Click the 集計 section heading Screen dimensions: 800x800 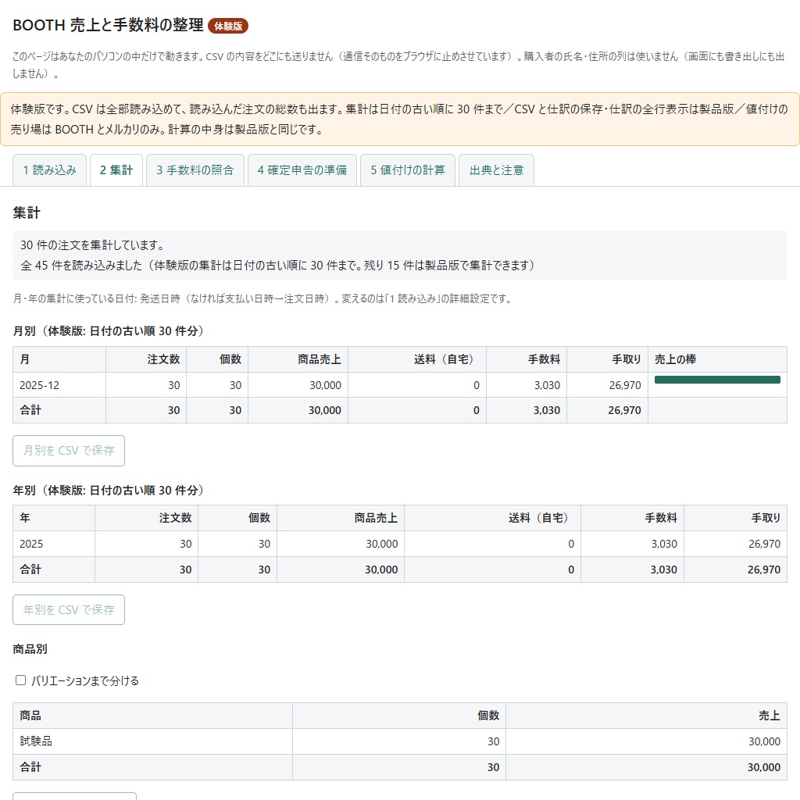(x=27, y=212)
